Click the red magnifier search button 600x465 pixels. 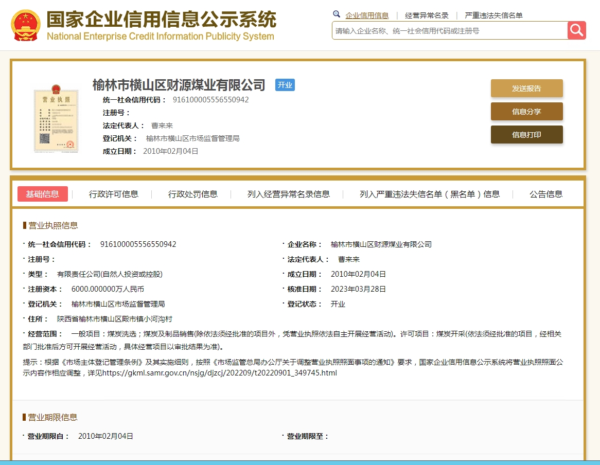click(x=577, y=30)
